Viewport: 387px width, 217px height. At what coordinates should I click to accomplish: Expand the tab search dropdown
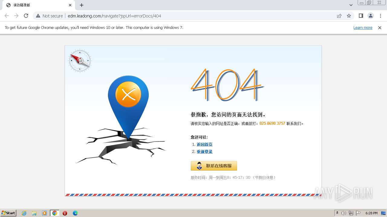coord(351,5)
